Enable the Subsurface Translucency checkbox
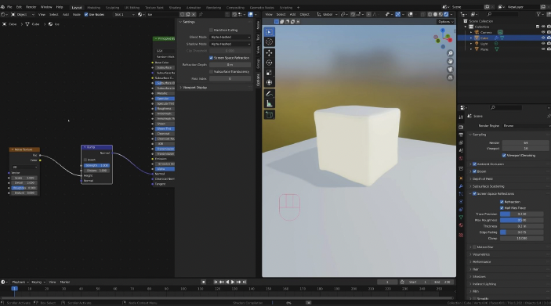The width and height of the screenshot is (551, 306). coord(211,71)
